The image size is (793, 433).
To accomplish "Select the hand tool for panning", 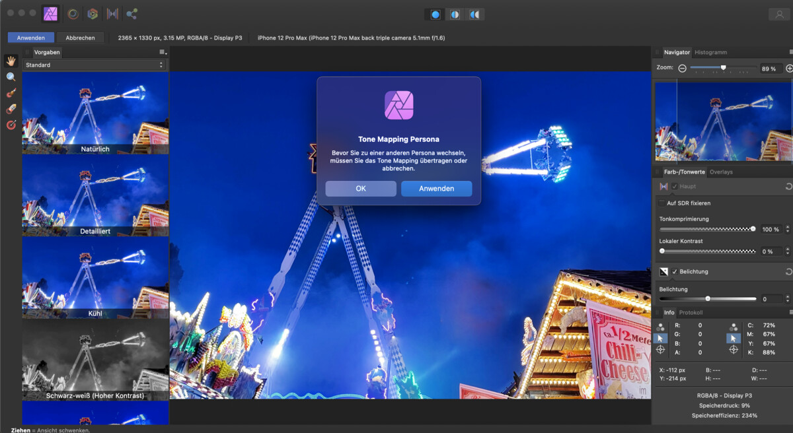I will (x=11, y=61).
